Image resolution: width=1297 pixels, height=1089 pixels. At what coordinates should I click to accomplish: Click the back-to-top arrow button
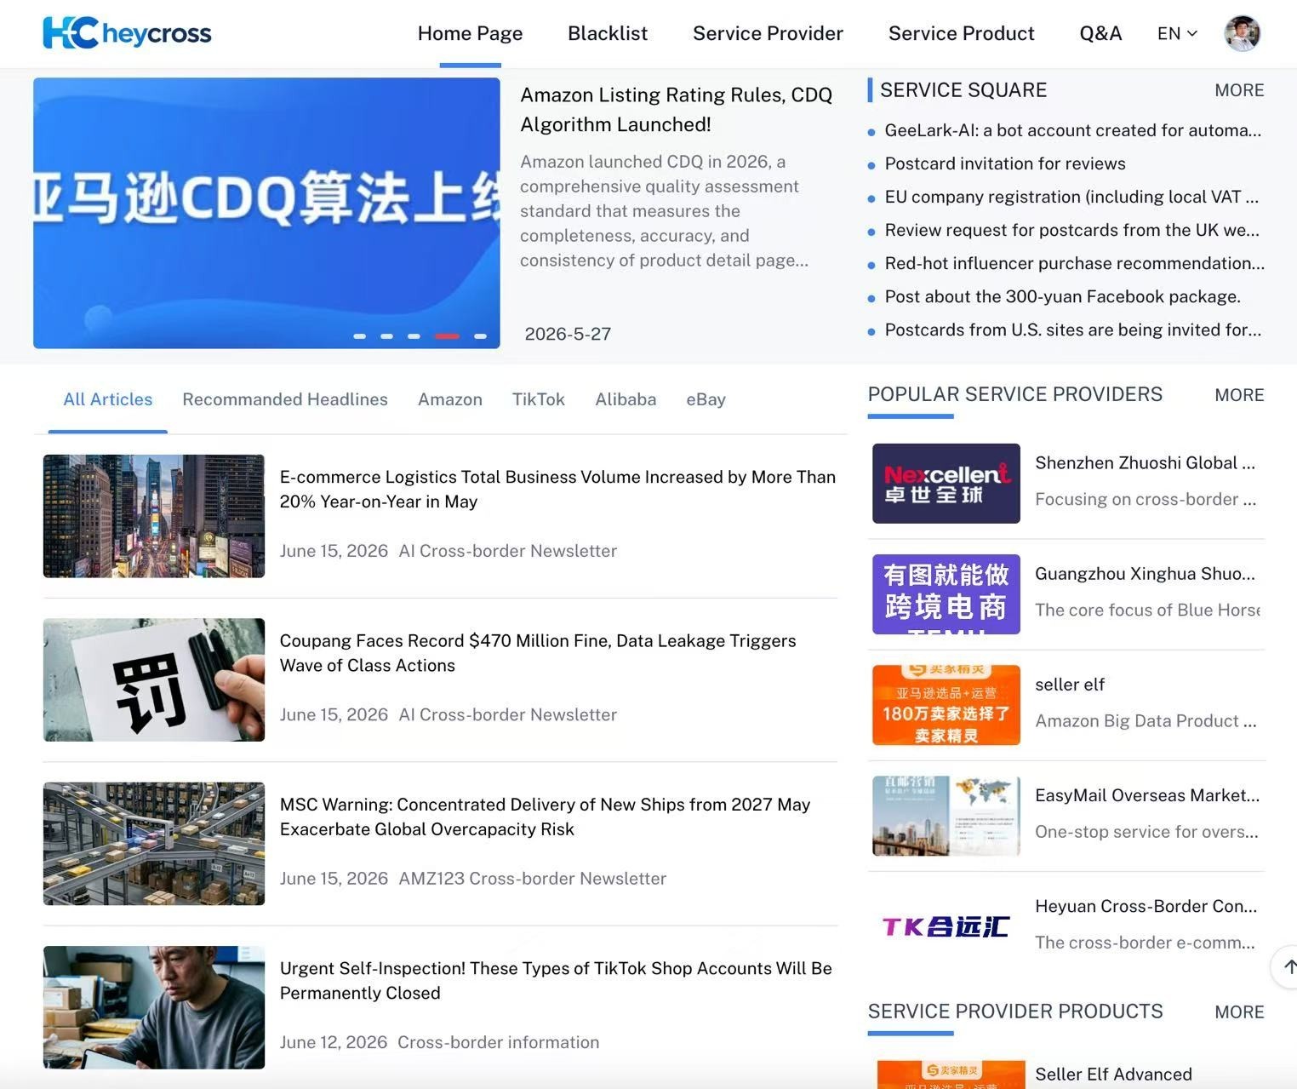click(x=1287, y=966)
